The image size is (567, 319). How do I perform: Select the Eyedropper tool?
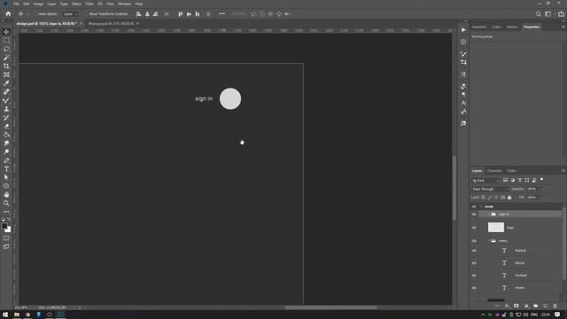point(6,83)
